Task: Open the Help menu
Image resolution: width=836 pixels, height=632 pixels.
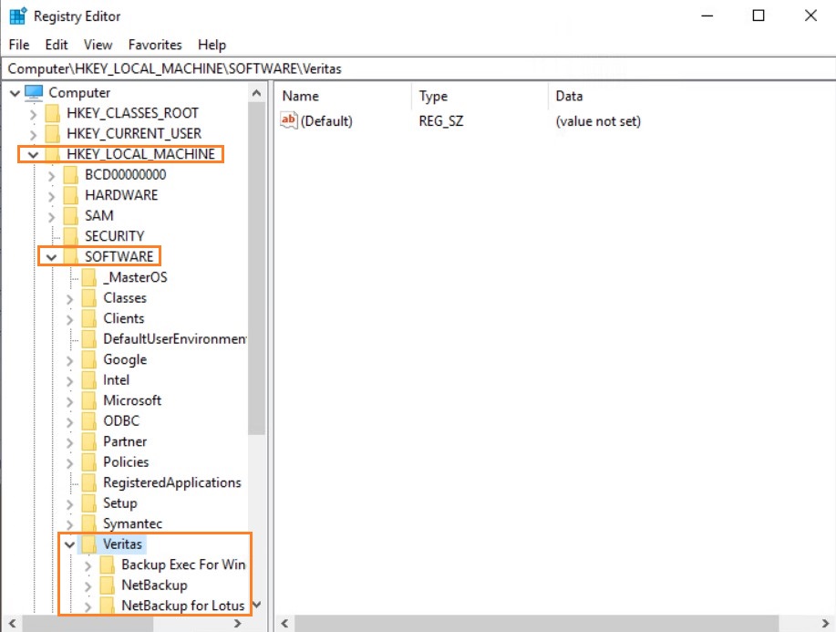Action: 212,45
